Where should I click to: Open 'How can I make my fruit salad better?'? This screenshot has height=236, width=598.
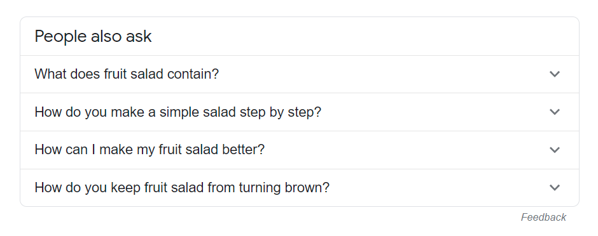coord(300,150)
